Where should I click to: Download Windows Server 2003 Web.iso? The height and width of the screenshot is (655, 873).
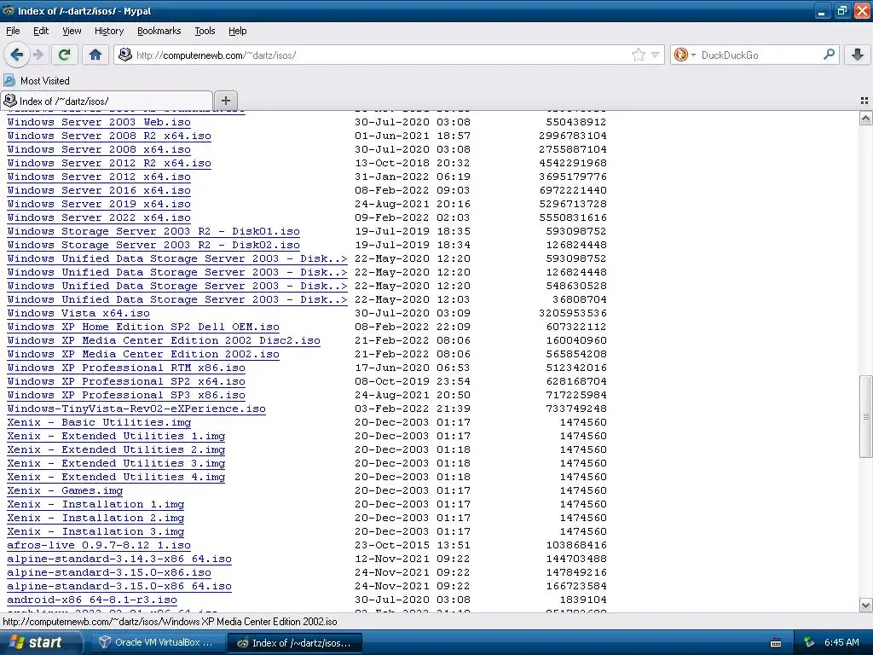pos(99,122)
